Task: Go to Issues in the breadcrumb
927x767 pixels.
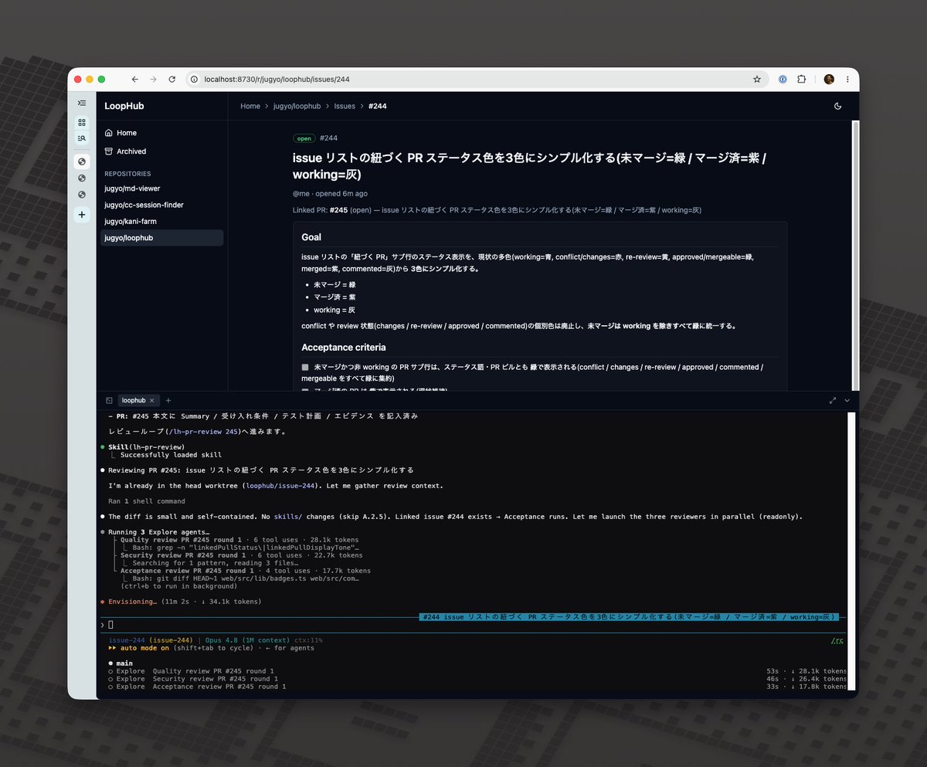Action: point(345,107)
